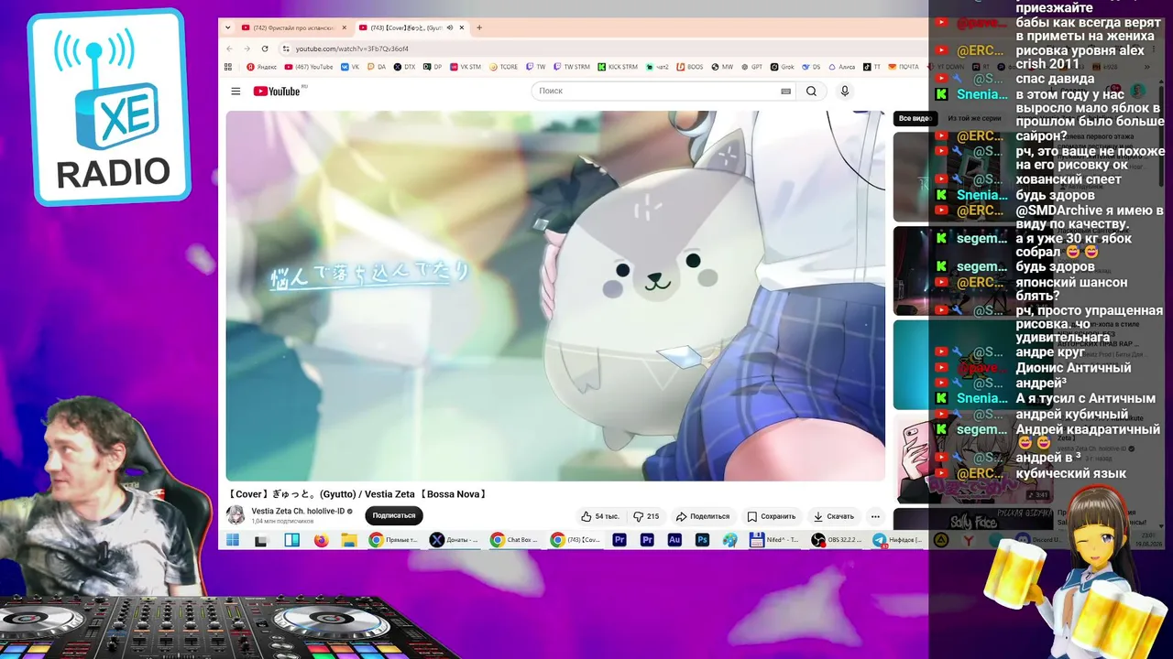The width and height of the screenshot is (1173, 659).
Task: Close the (743) Cover tab
Action: click(x=462, y=27)
